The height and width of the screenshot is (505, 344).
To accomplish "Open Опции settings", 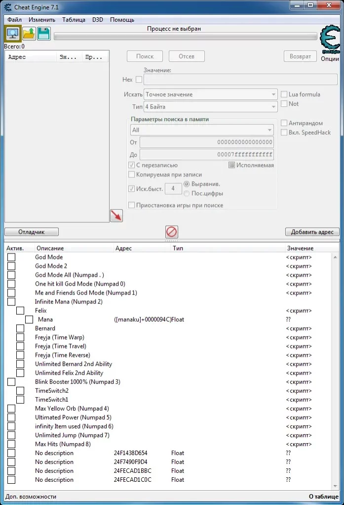I will (x=330, y=59).
